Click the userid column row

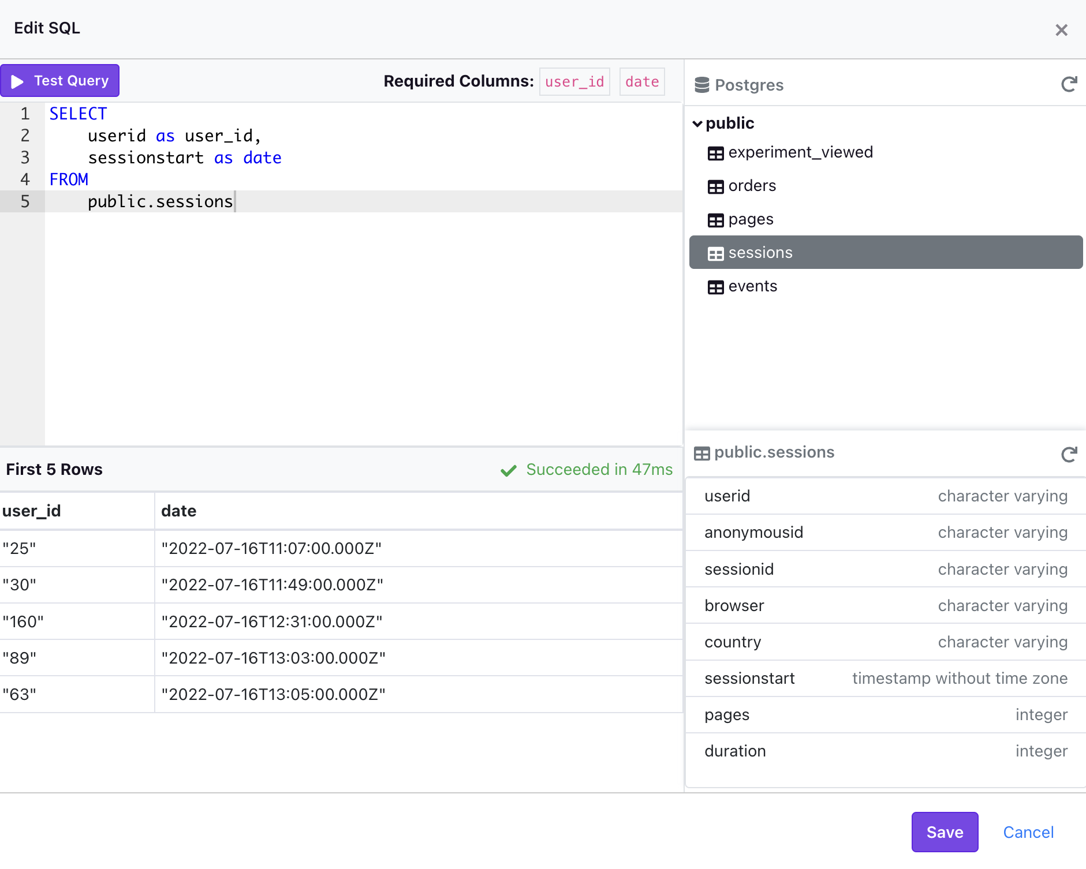(886, 496)
